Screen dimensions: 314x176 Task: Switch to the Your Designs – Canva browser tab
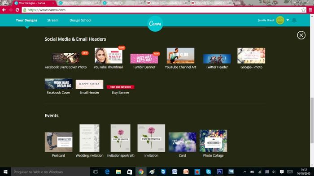pos(34,3)
